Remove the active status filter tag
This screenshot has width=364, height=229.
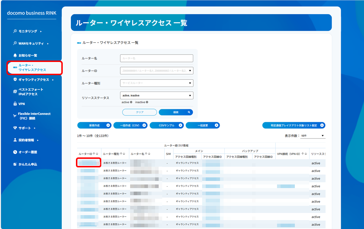tap(131, 102)
